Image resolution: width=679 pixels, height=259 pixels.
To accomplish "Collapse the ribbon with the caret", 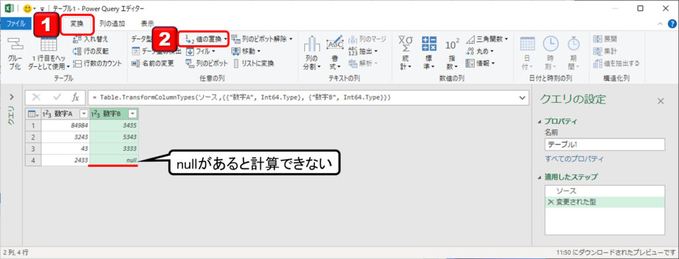I will coord(660,25).
